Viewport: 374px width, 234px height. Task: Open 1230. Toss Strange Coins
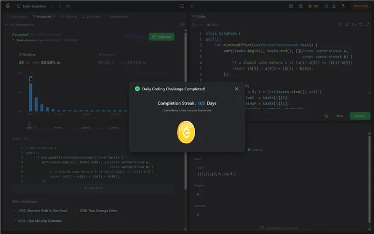point(98,210)
